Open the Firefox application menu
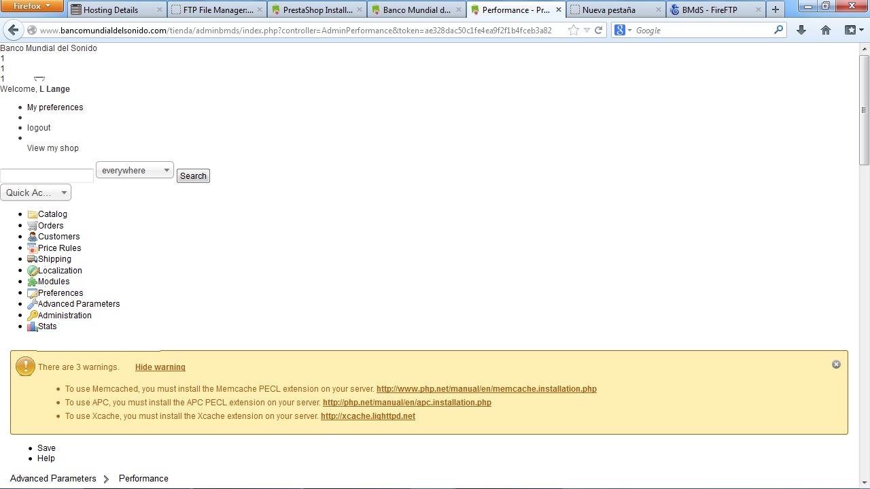870x489 pixels. click(x=32, y=6)
